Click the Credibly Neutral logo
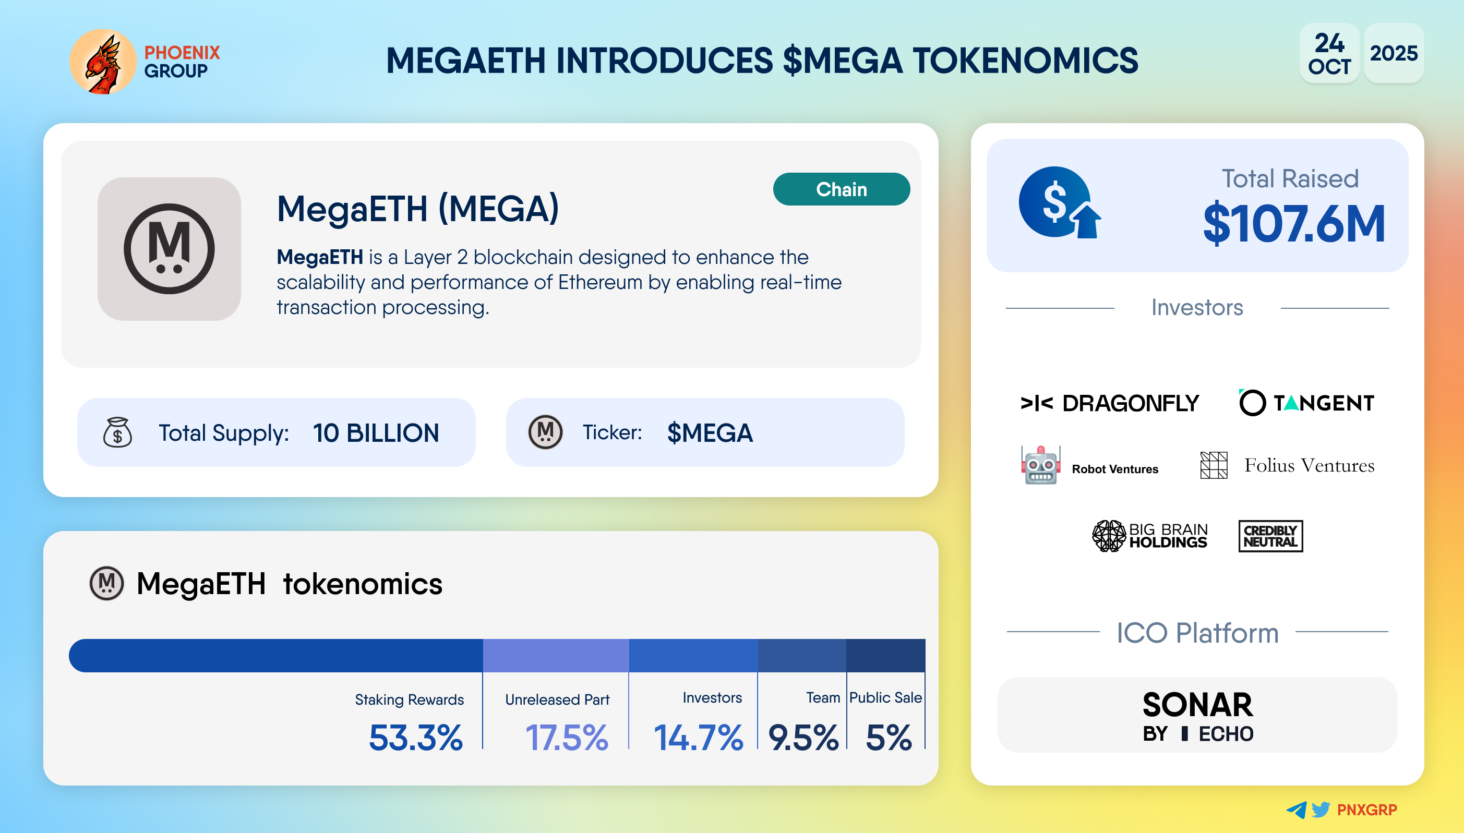Screen dimensions: 1464x833 tap(1270, 536)
